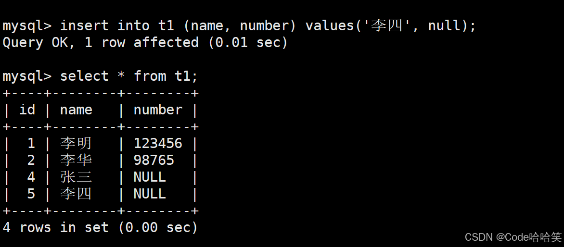This screenshot has width=564, height=247.
Task: Click the id value 5 cell
Action: point(31,194)
